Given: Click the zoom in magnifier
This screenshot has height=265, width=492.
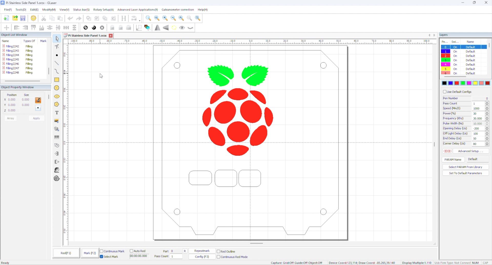Looking at the screenshot, I should pos(165,18).
